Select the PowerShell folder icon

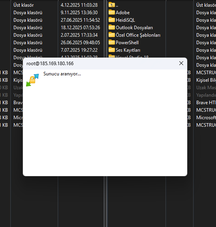pos(112,42)
